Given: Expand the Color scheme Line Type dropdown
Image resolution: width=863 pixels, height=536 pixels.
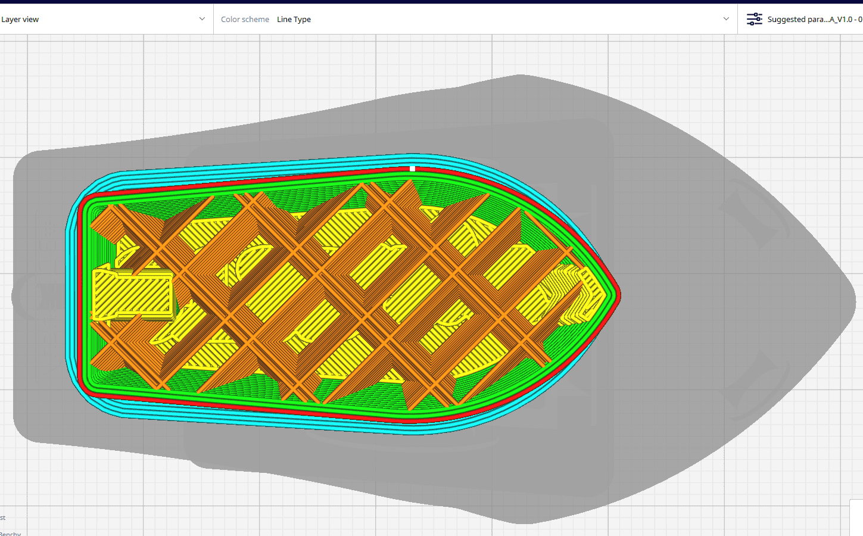Looking at the screenshot, I should pyautogui.click(x=475, y=19).
